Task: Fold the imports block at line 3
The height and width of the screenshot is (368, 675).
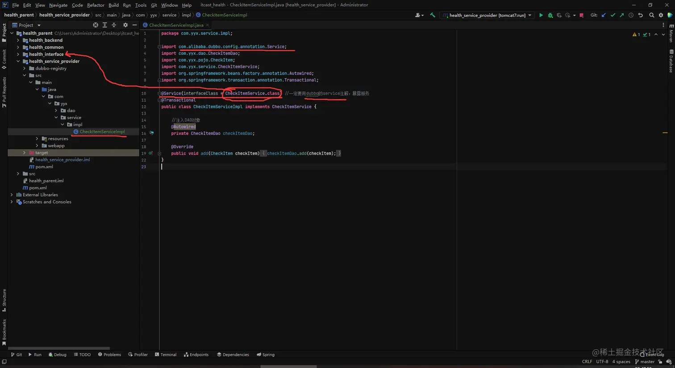Action: point(159,46)
